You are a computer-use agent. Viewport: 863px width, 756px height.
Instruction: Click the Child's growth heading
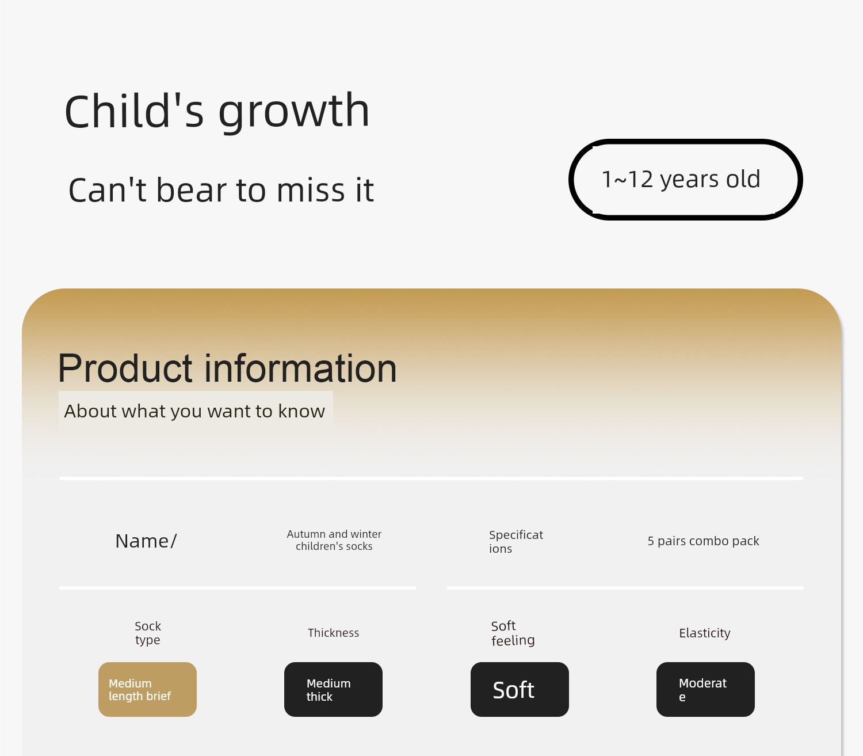(217, 111)
